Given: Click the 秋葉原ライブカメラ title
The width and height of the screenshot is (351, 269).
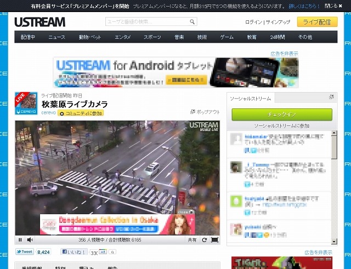Looking at the screenshot, I should [x=75, y=104].
